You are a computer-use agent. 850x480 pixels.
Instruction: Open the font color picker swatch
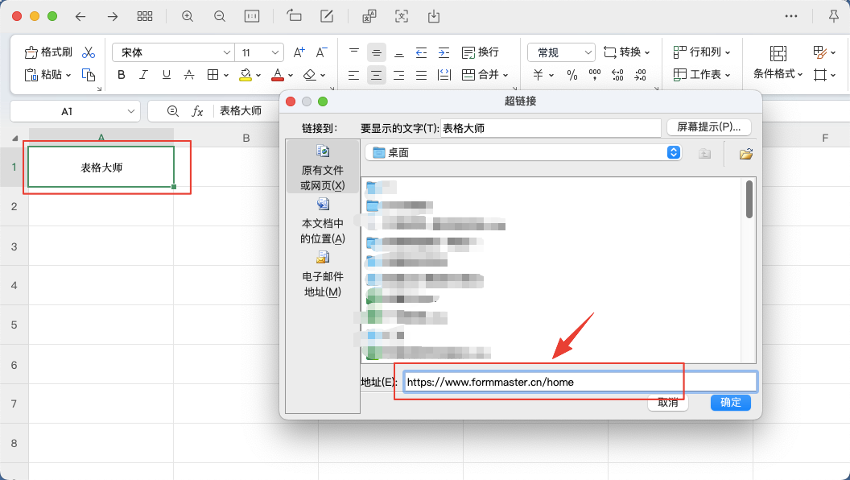278,75
